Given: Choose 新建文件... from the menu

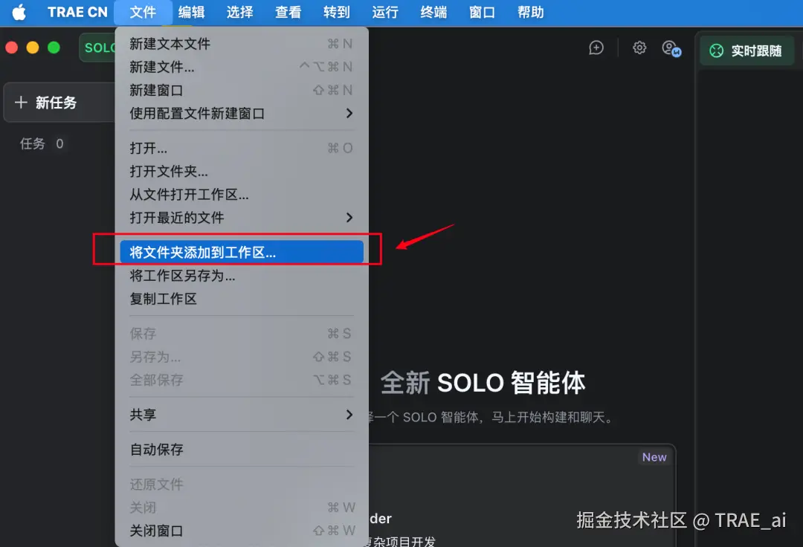Looking at the screenshot, I should (242, 67).
